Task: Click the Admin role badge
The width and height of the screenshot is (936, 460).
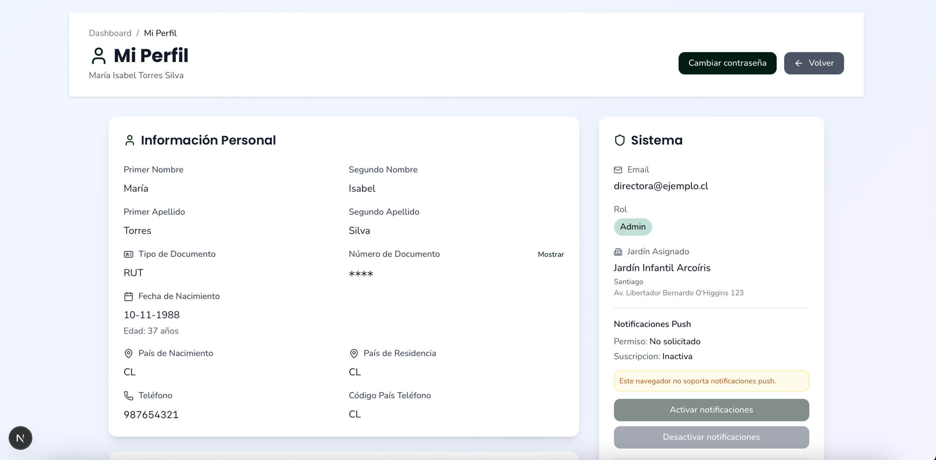Action: tap(633, 227)
